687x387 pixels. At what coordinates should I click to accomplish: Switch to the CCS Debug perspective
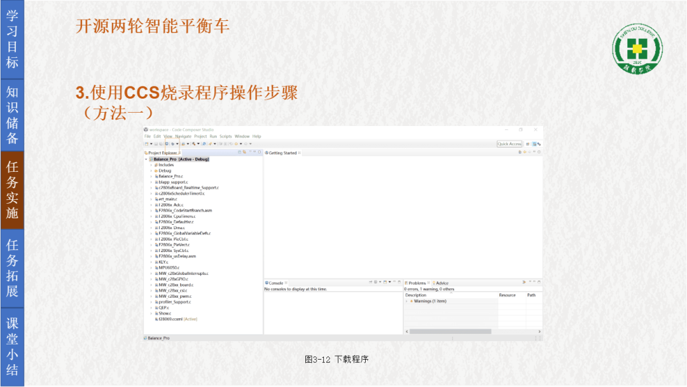click(x=539, y=144)
